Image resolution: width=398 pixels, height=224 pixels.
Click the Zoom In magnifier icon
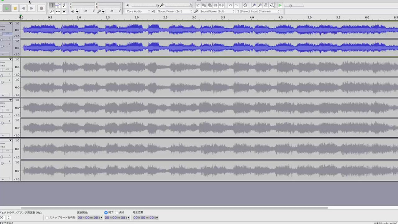click(254, 5)
